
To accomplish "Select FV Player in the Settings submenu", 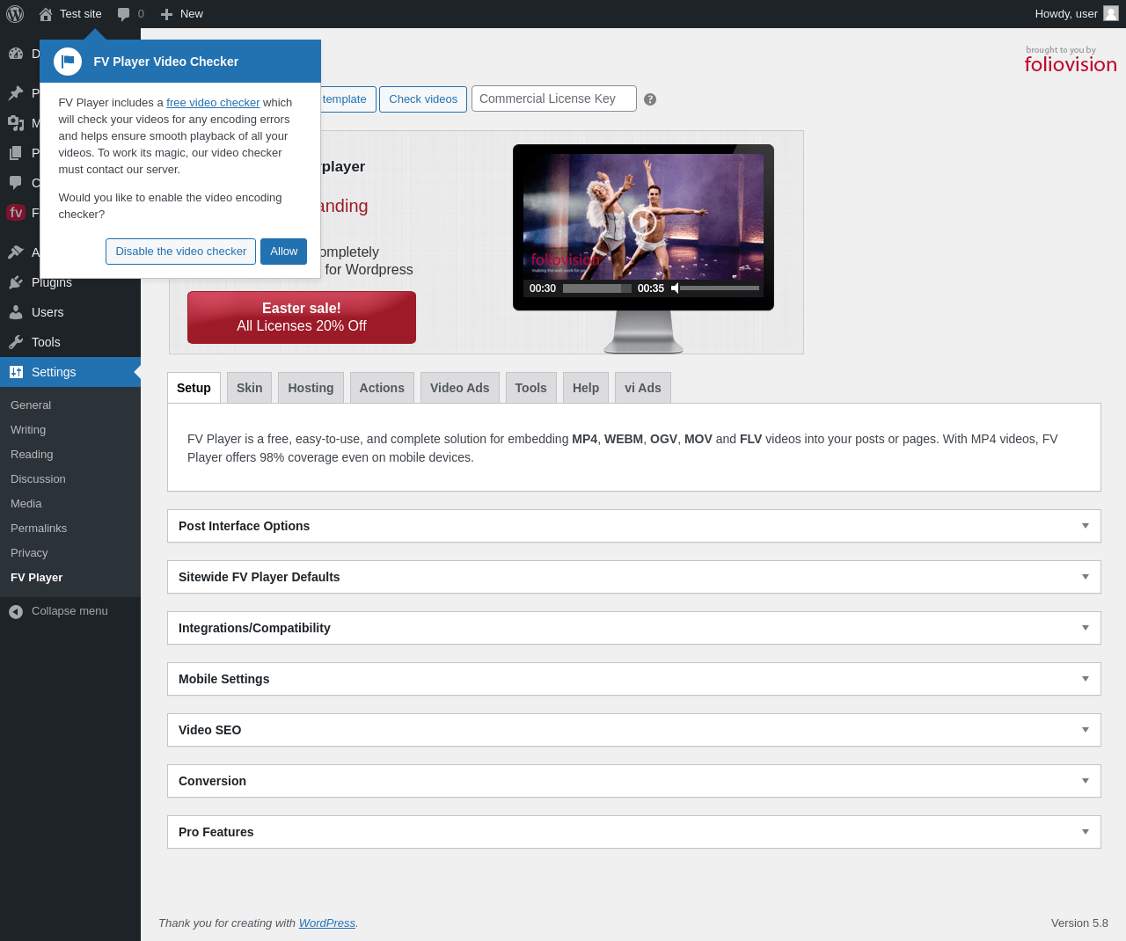I will coord(37,578).
